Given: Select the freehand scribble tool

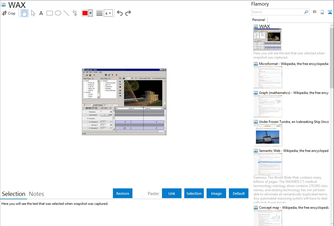Looking at the screenshot, I should (x=75, y=13).
